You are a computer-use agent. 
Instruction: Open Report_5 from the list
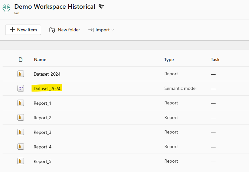[x=42, y=161]
